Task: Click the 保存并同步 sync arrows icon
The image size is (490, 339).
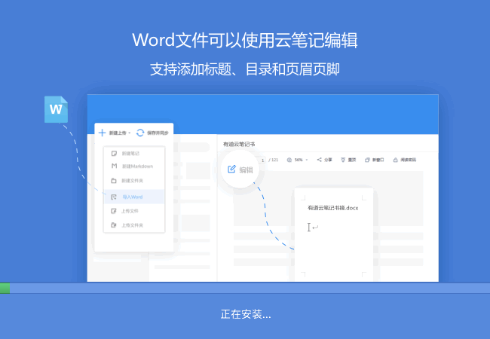Action: [x=140, y=133]
